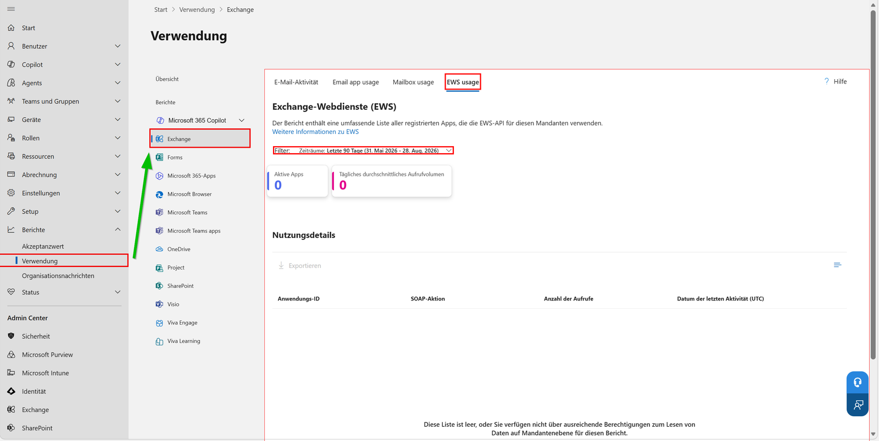879x441 pixels.
Task: Click the Ressourcen icon in sidebar
Action: pos(11,156)
